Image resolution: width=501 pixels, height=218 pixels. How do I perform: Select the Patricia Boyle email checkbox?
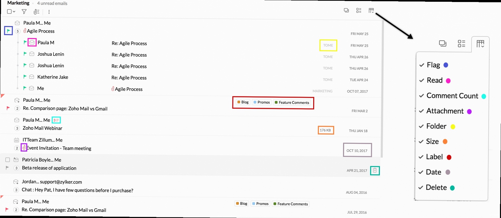pyautogui.click(x=8, y=160)
